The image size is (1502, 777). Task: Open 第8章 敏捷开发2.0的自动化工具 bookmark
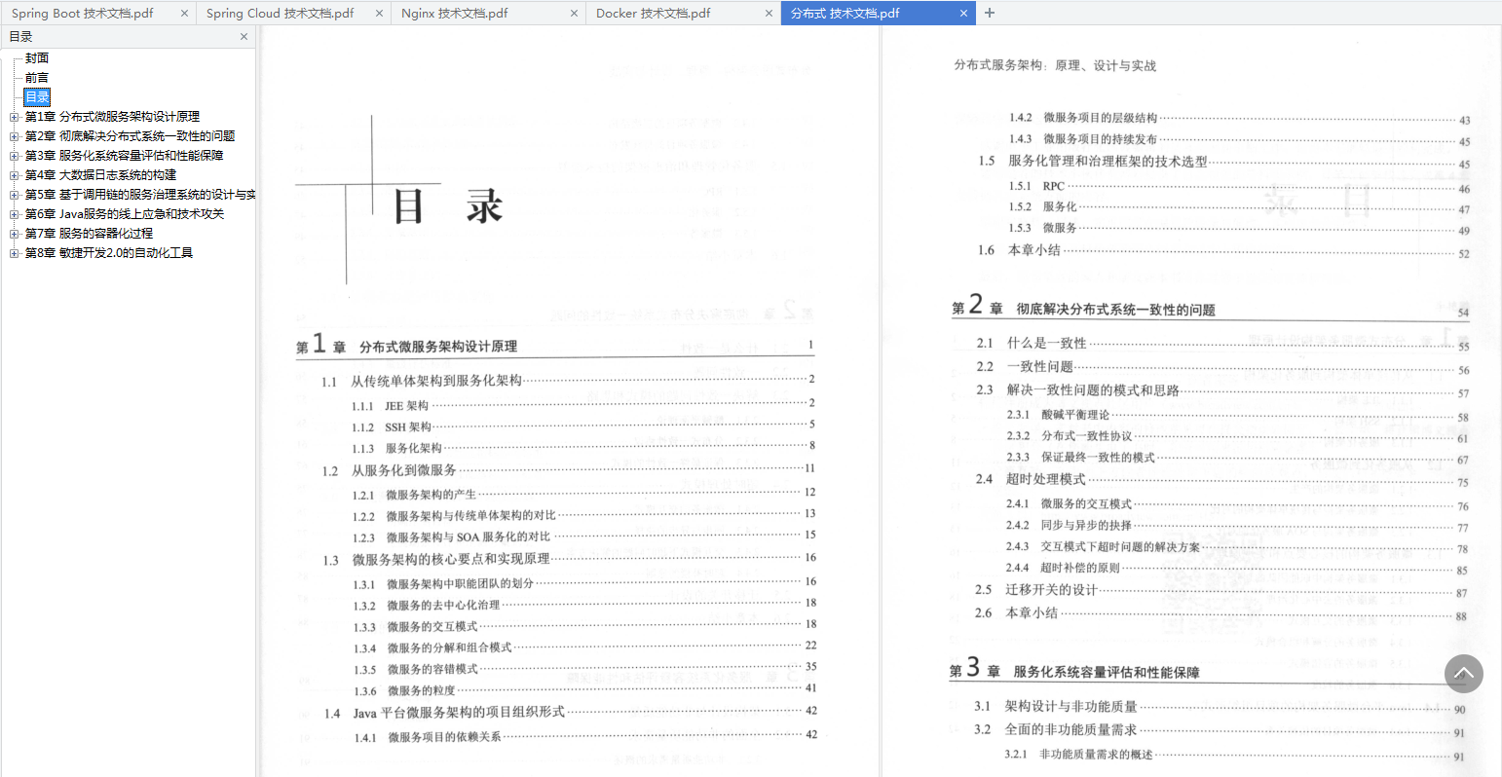[109, 253]
